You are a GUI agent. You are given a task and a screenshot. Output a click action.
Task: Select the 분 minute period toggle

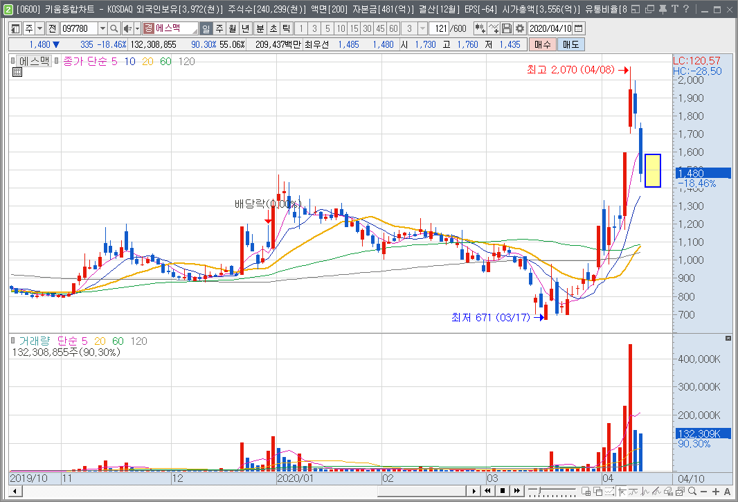coord(260,28)
